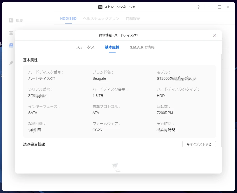Click the bottom sidebar icon below the drive icon
237x193 pixels.
(x=11, y=63)
